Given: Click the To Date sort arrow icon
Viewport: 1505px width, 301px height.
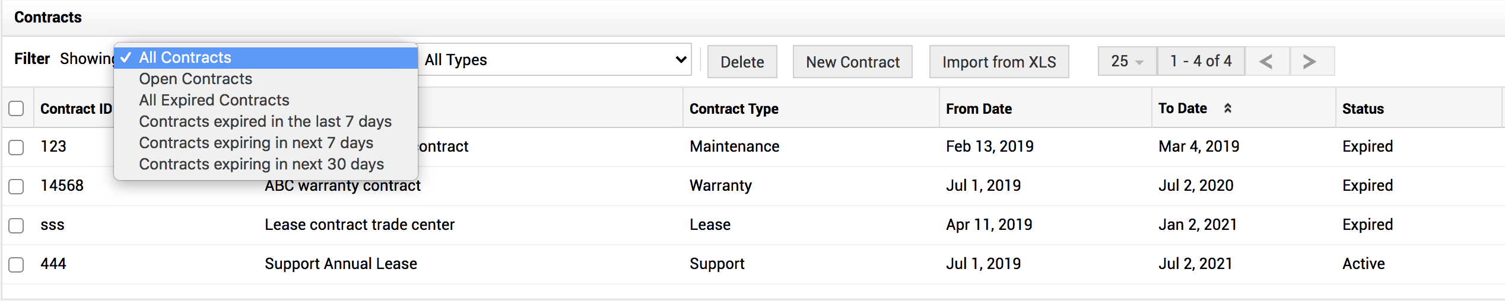Looking at the screenshot, I should click(1228, 108).
